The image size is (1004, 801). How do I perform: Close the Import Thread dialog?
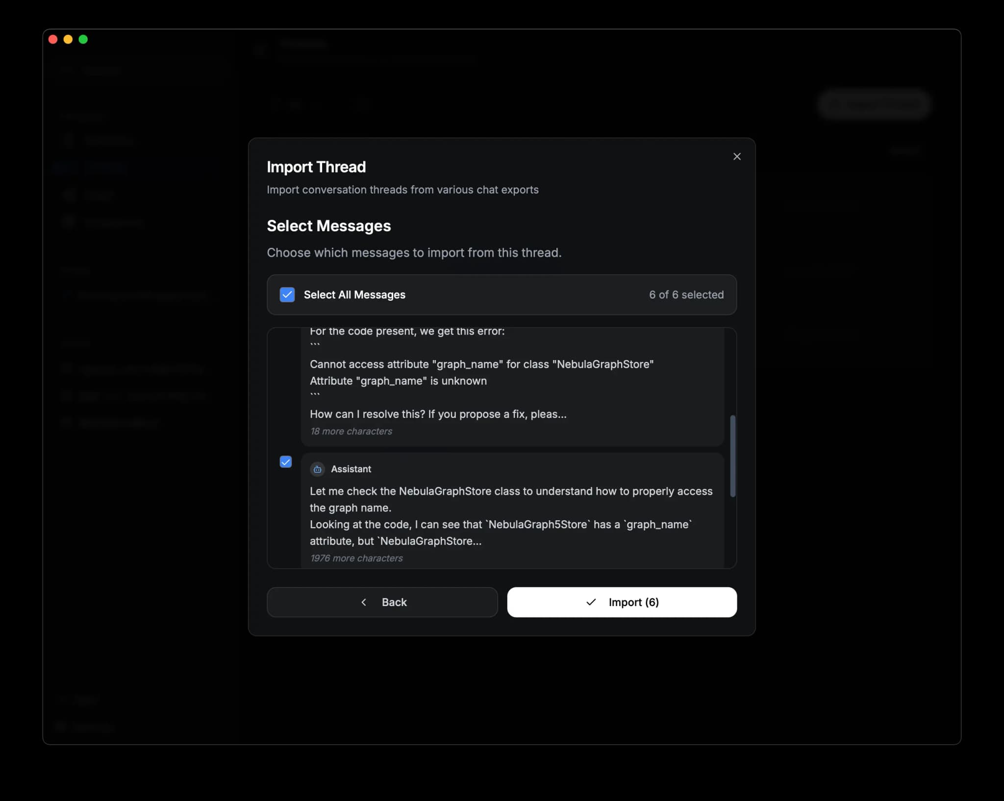pos(736,156)
